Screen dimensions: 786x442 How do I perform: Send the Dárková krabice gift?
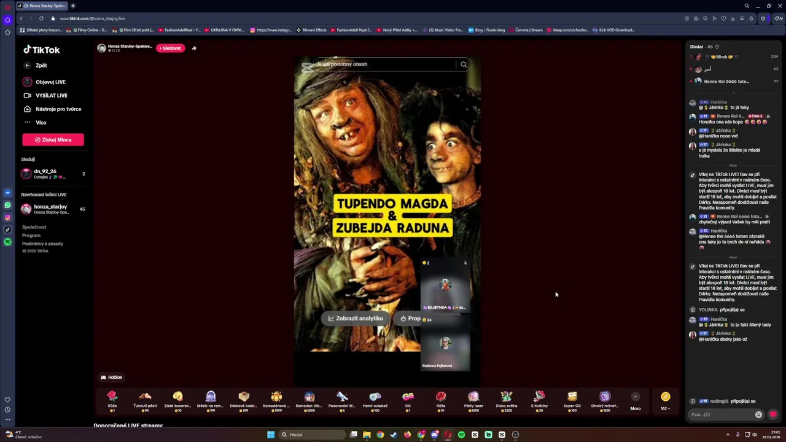pos(244,400)
